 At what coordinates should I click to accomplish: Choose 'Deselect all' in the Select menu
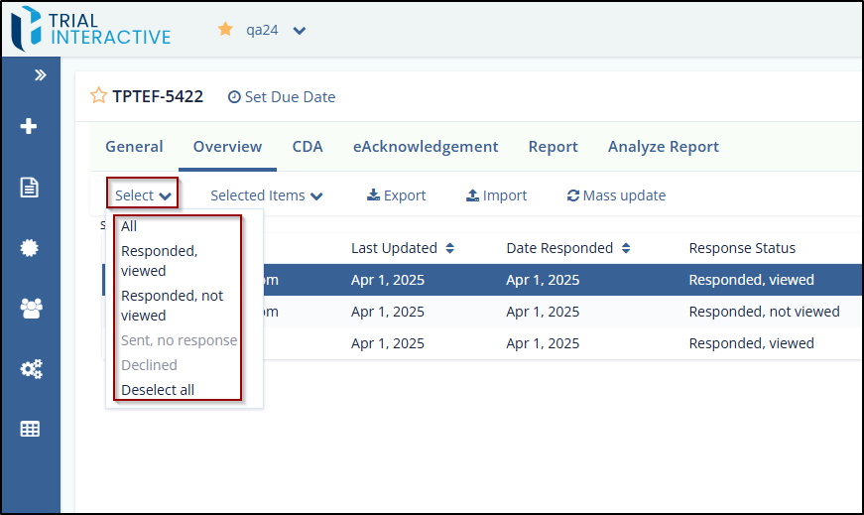(x=158, y=390)
